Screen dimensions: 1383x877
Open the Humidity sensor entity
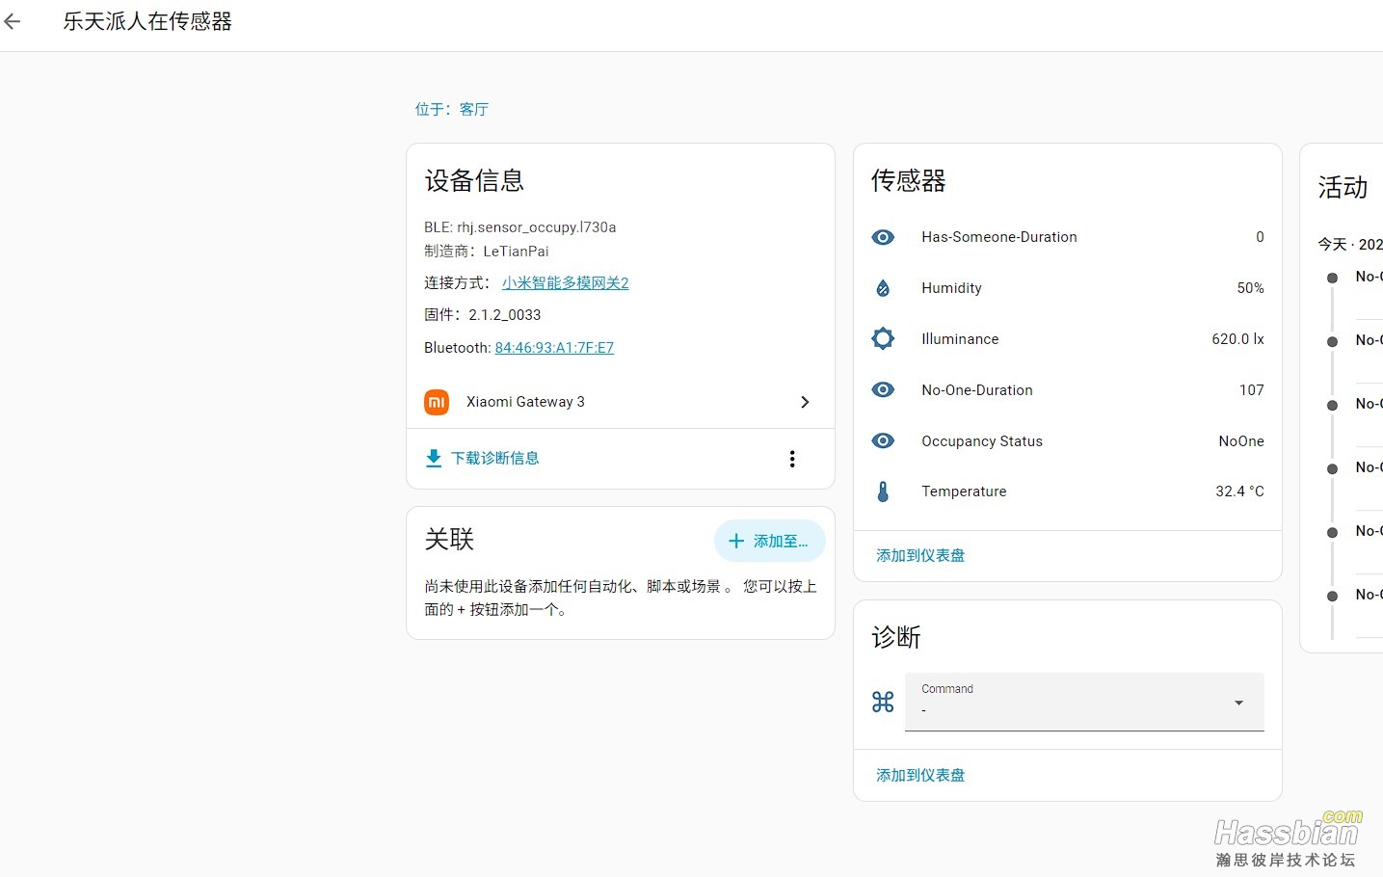[1068, 288]
